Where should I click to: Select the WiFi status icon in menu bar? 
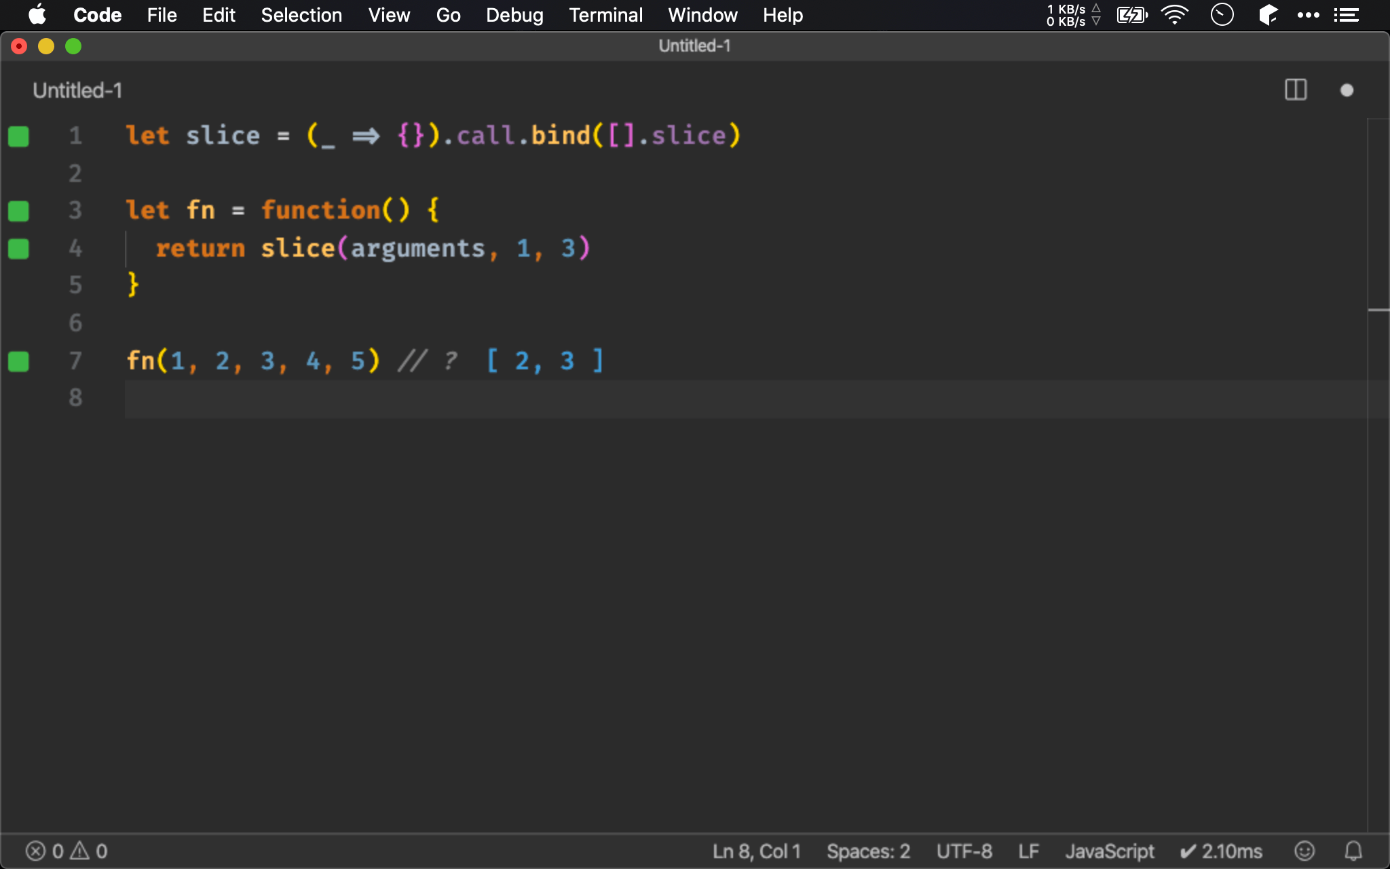[x=1175, y=15]
